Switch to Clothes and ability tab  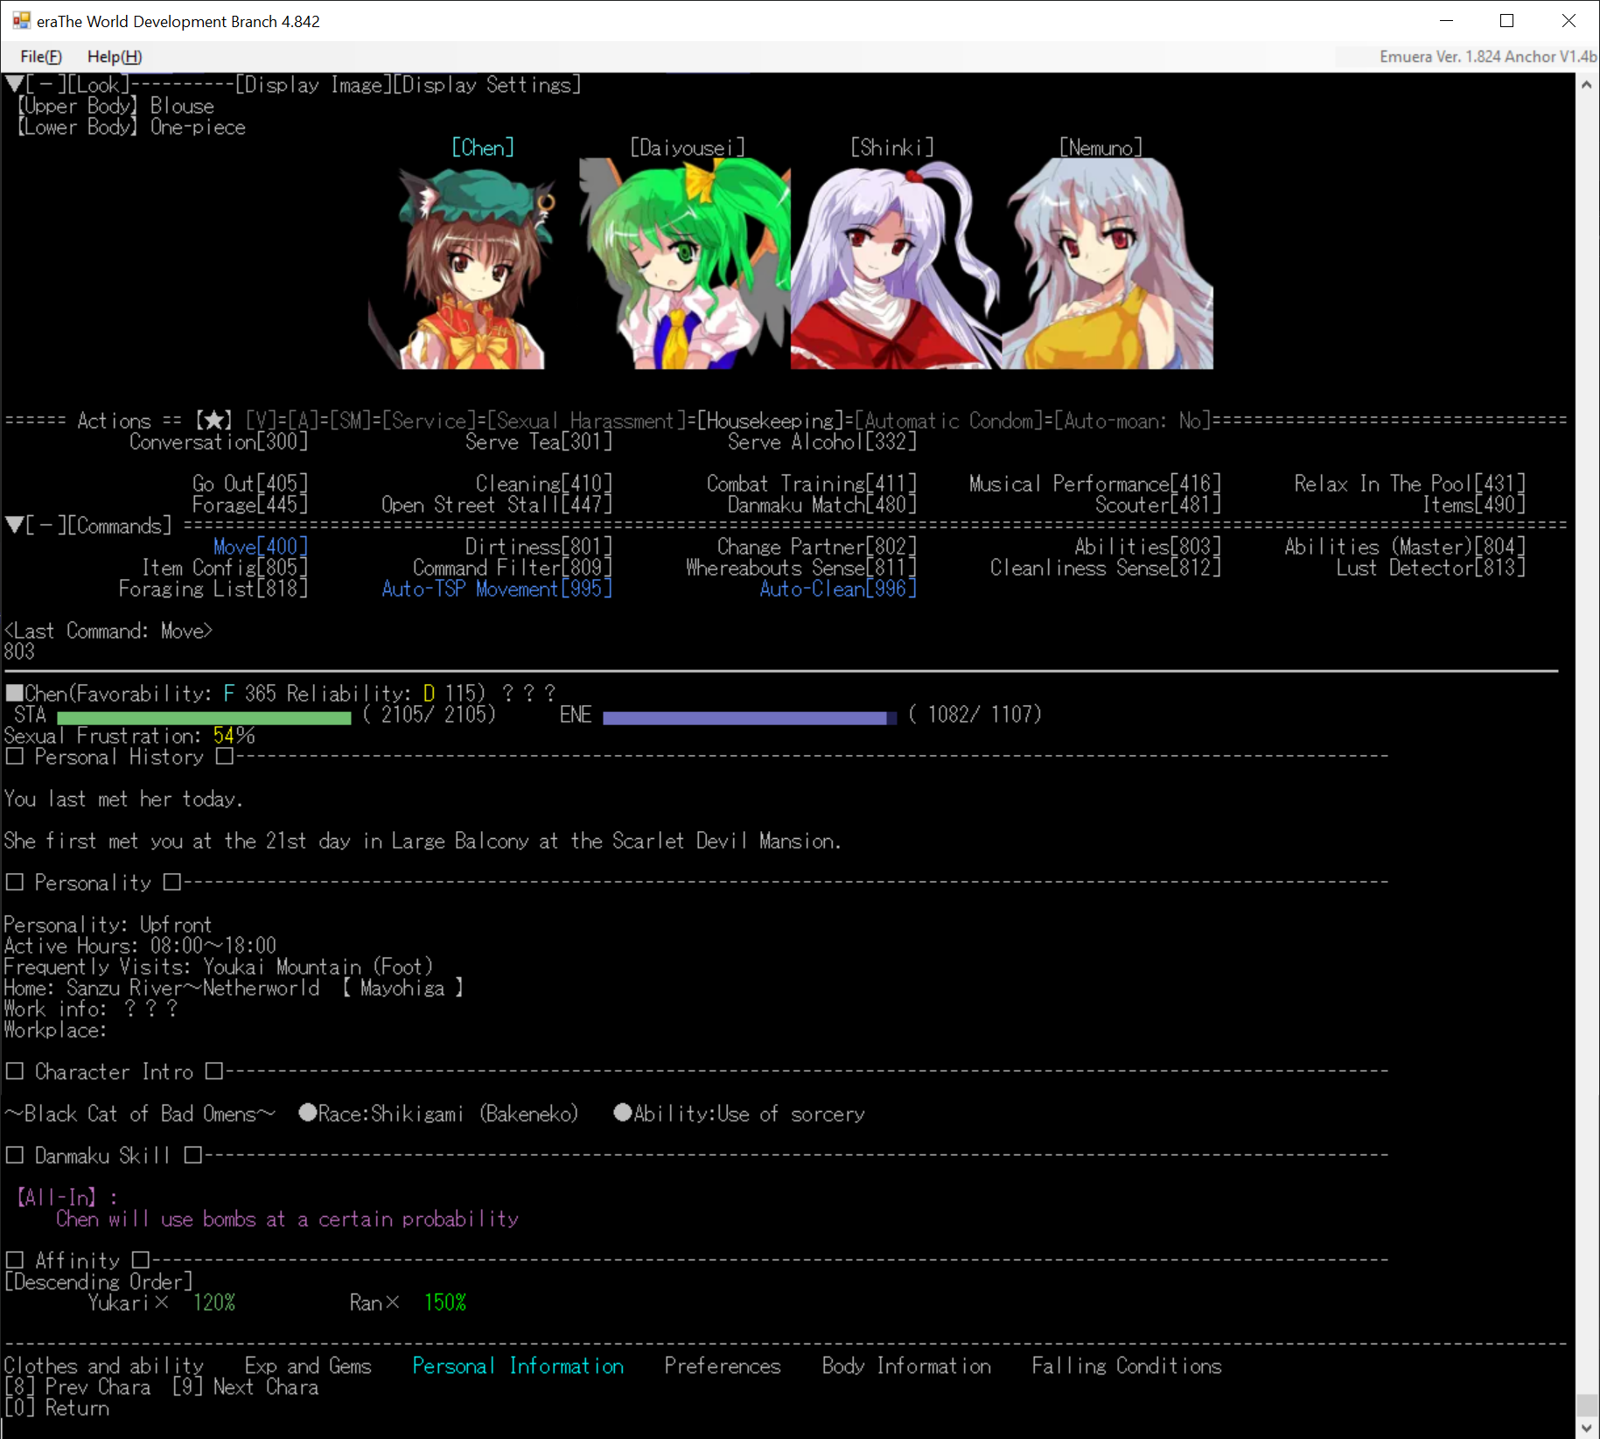click(104, 1366)
